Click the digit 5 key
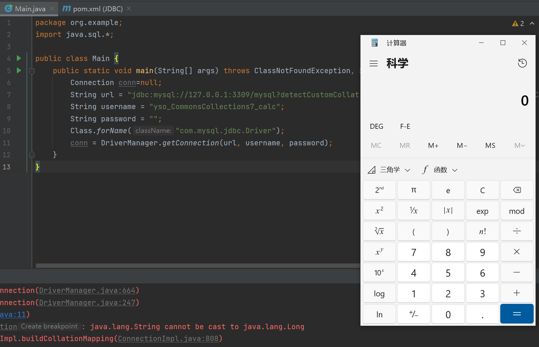The image size is (539, 347). click(x=448, y=273)
